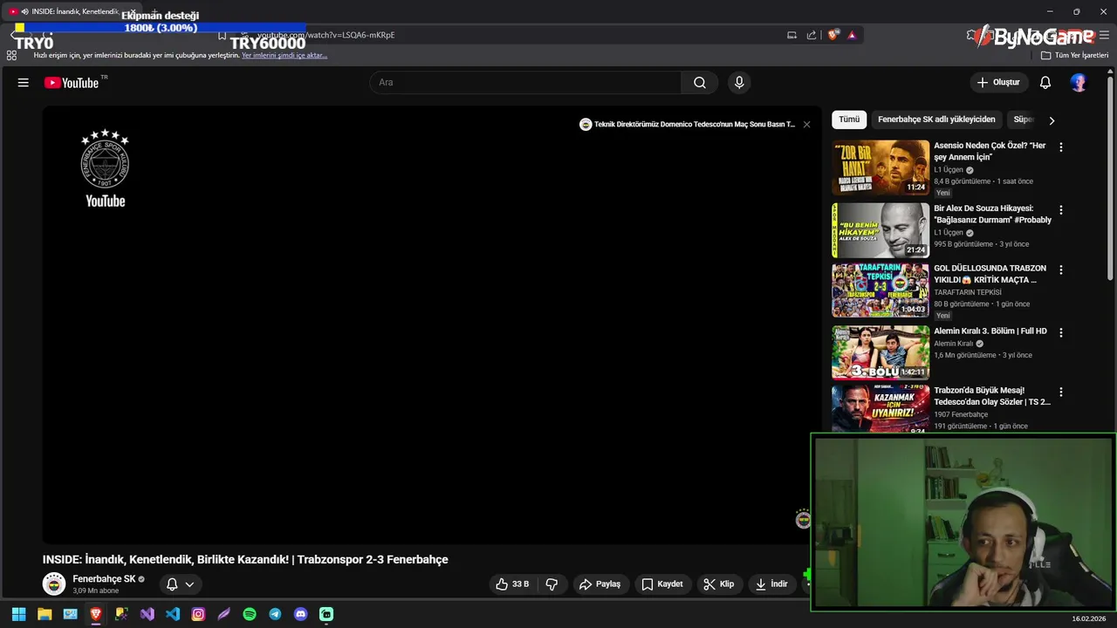
Task: Open the account avatar menu
Action: click(x=1079, y=83)
